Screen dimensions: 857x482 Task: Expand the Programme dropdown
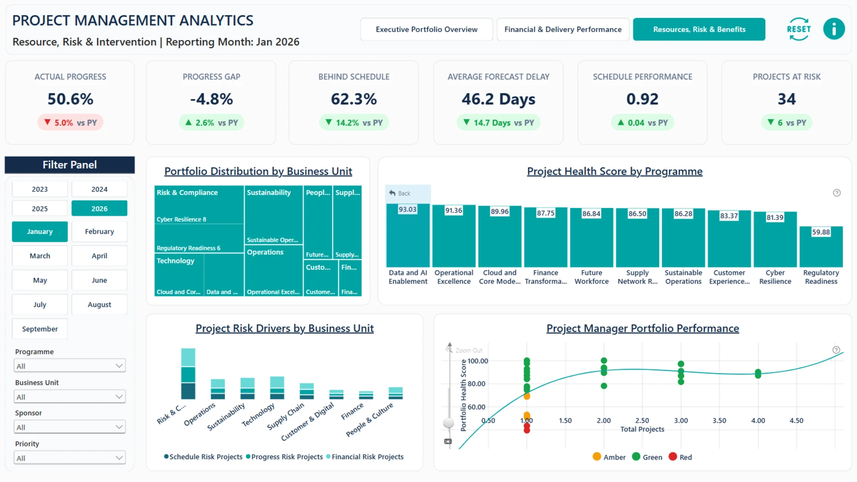tap(70, 366)
